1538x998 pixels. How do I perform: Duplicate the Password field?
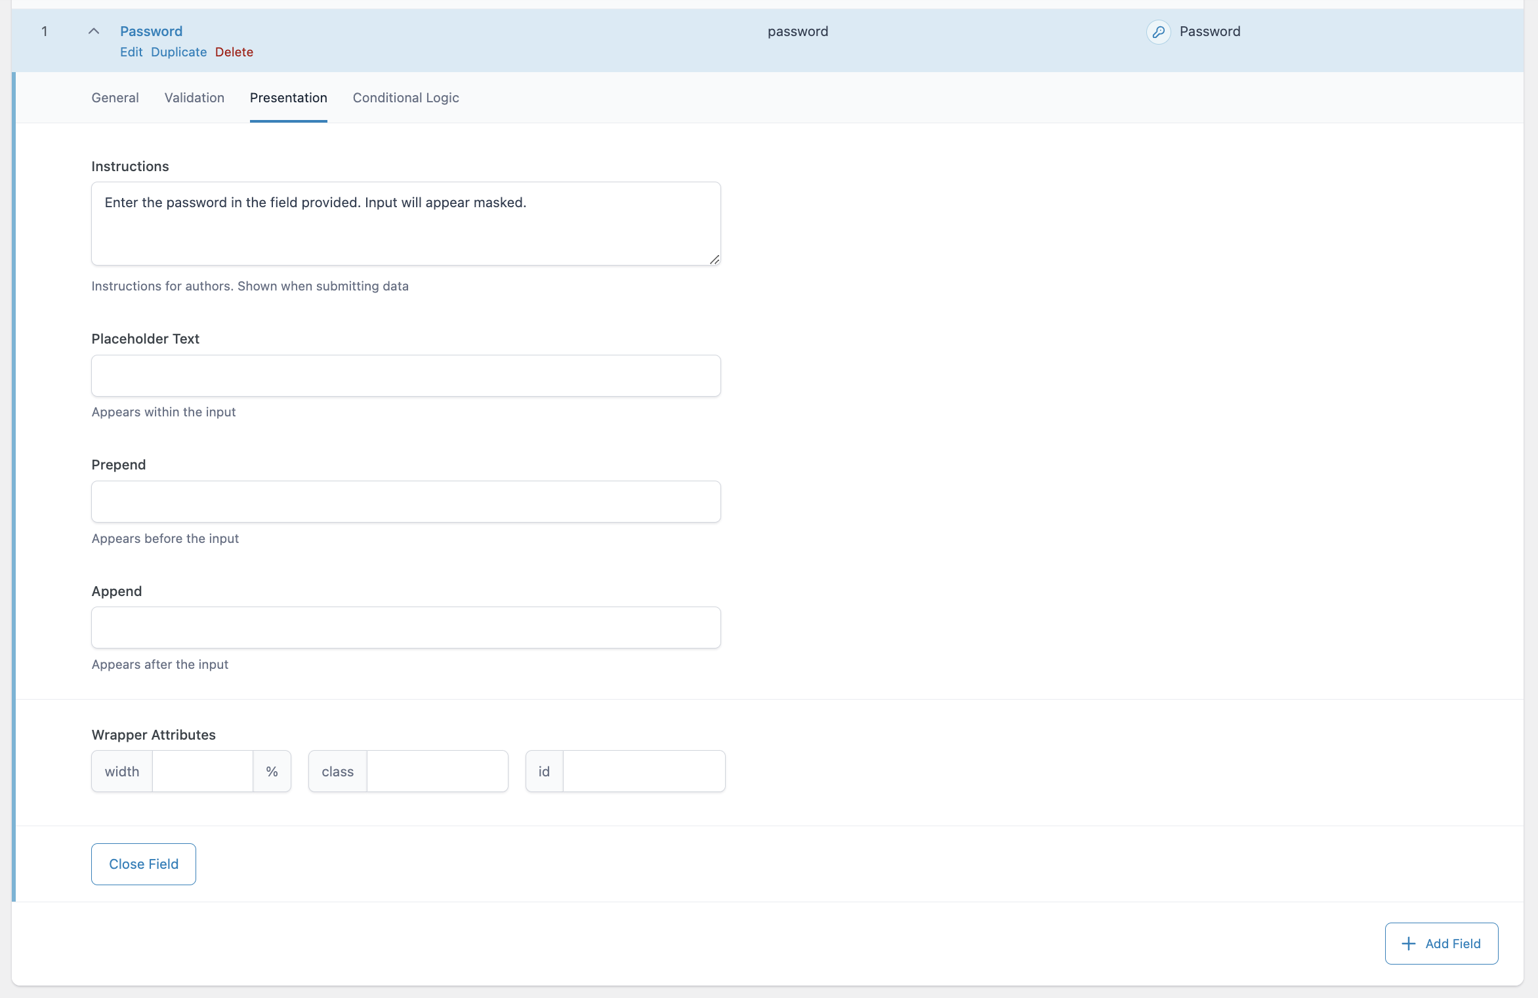pyautogui.click(x=178, y=52)
